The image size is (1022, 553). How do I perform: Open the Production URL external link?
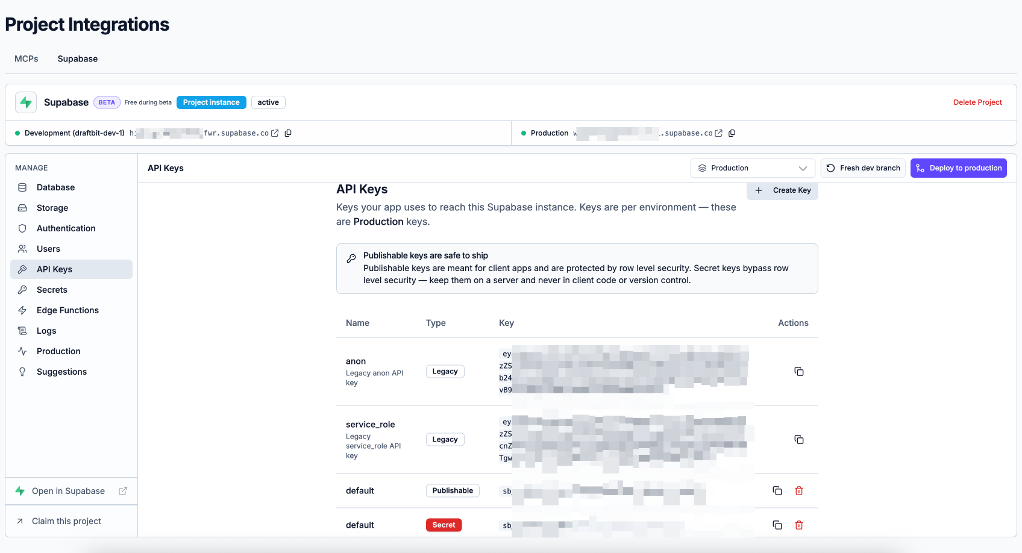coord(718,133)
